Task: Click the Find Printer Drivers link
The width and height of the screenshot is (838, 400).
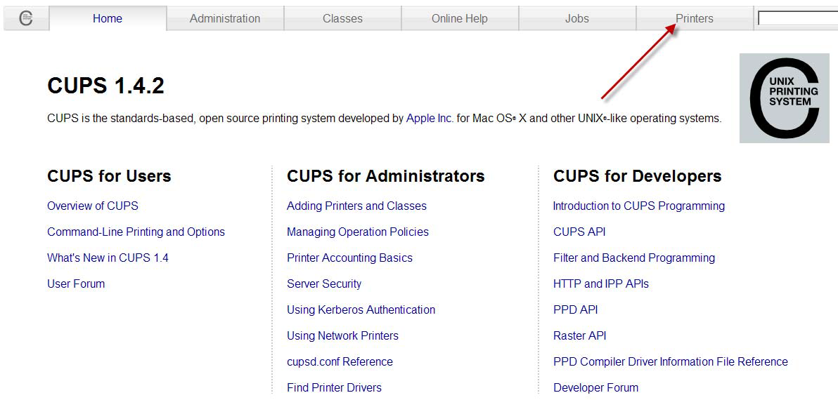Action: tap(334, 388)
